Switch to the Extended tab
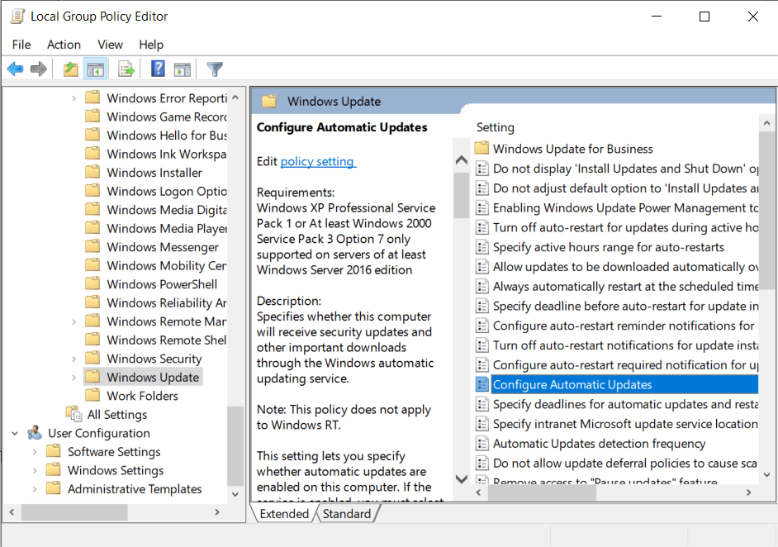 point(284,513)
